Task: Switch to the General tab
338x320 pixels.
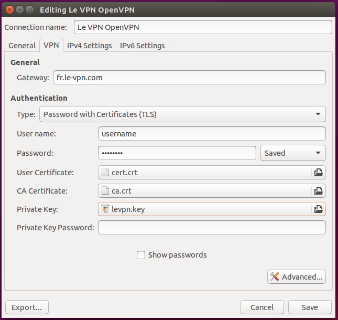Action: coord(22,46)
